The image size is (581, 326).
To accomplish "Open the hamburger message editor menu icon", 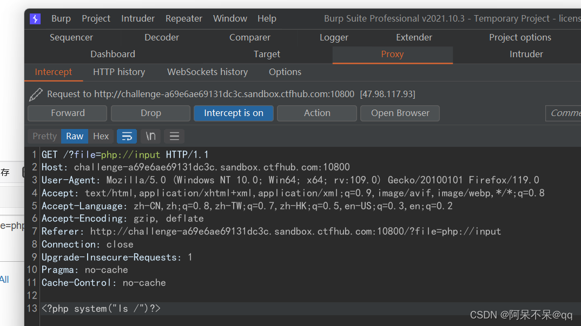I will (174, 137).
